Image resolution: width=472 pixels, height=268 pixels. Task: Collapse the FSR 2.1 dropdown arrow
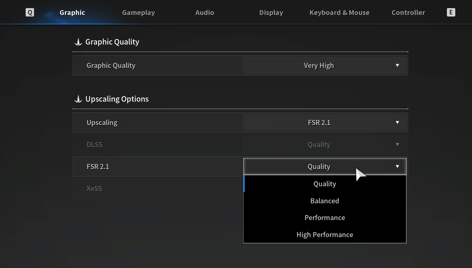(x=397, y=166)
